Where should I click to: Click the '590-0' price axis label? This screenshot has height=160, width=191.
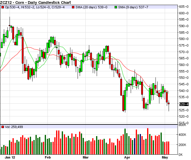[184, 26]
